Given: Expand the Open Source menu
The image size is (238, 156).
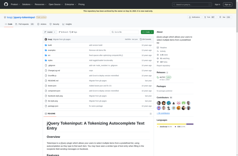Looking at the screenshot, I should (56, 4).
